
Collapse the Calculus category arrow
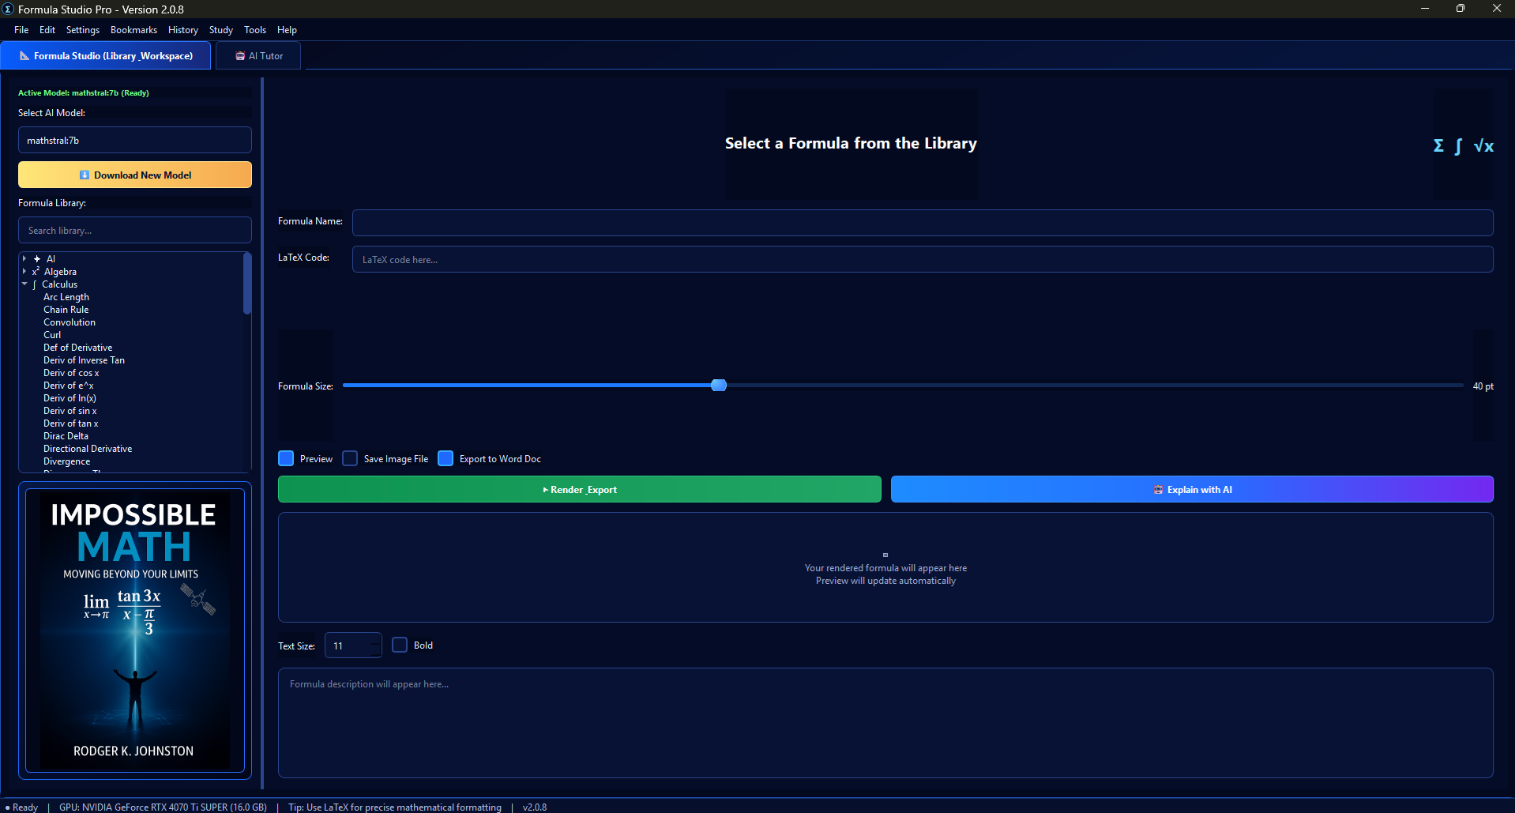click(x=24, y=284)
